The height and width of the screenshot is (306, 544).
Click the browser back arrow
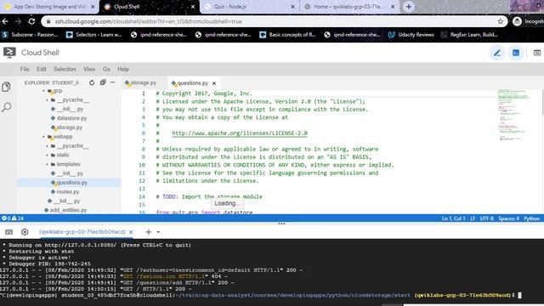pyautogui.click(x=5, y=21)
